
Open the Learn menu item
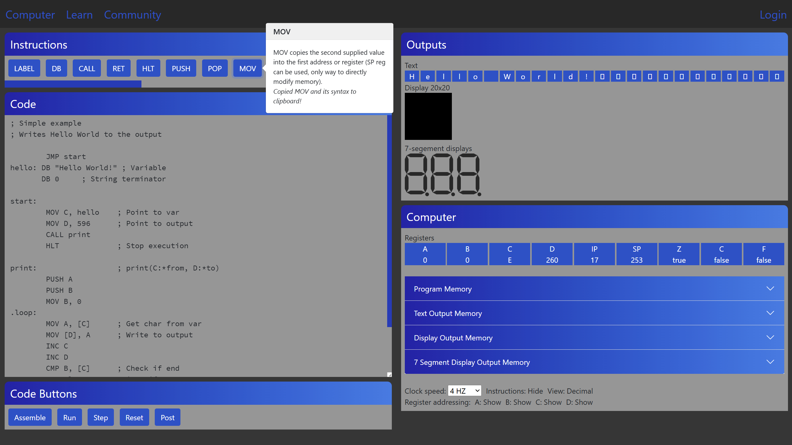pos(79,15)
